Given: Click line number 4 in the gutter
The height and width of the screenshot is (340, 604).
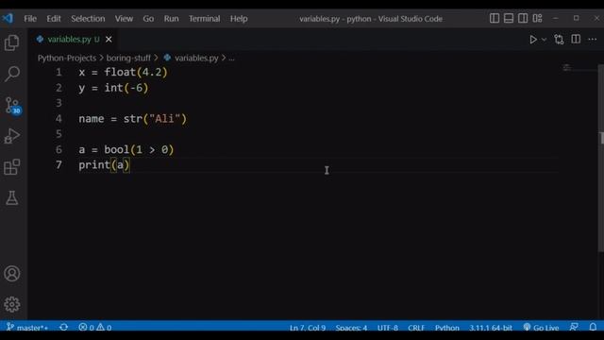Looking at the screenshot, I should [59, 119].
